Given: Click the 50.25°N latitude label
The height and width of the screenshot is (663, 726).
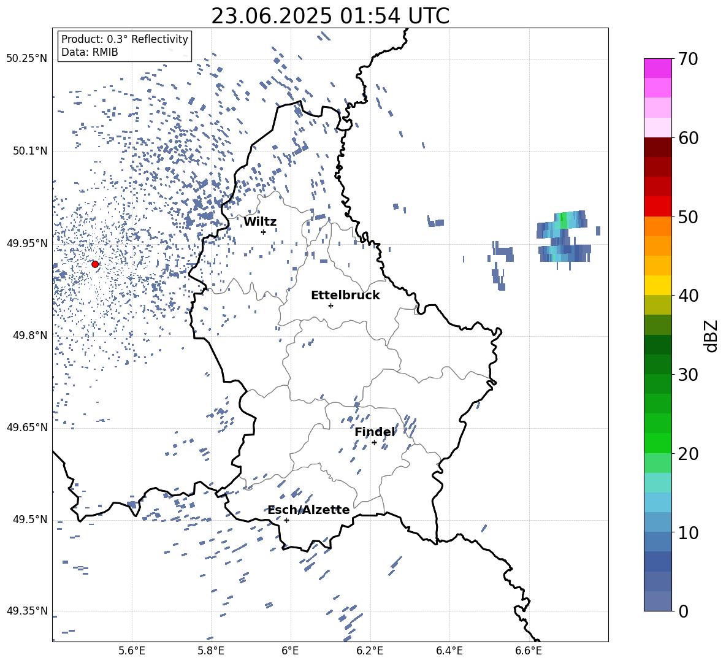Looking at the screenshot, I should (26, 59).
